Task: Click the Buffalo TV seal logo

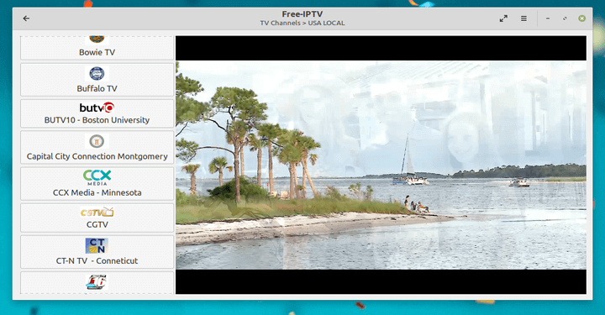Action: coord(97,74)
